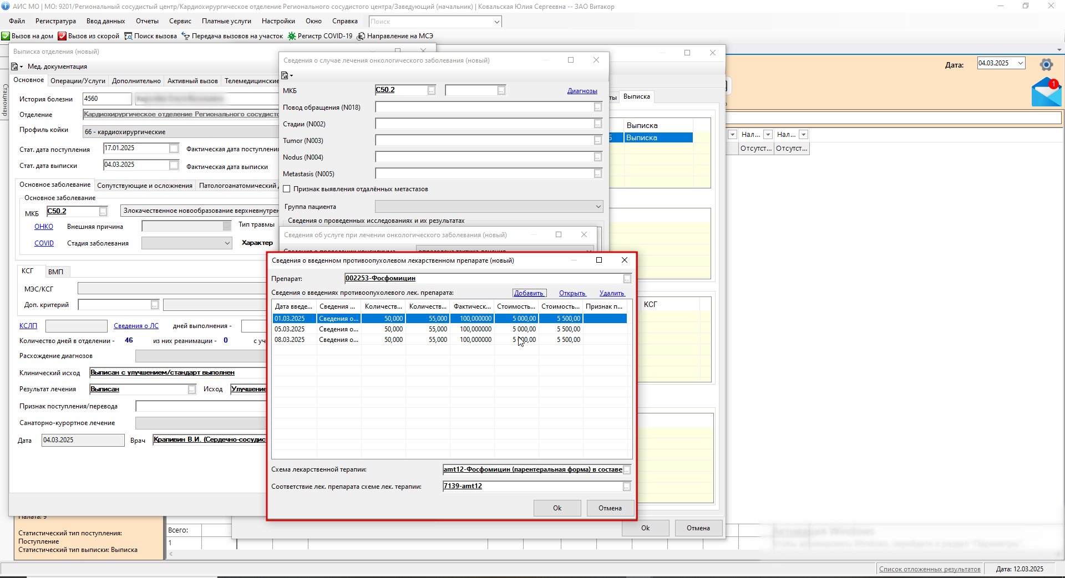Open filter arrow of second 'Нал...' column
Screen dimensions: 1065x578
tap(803, 135)
